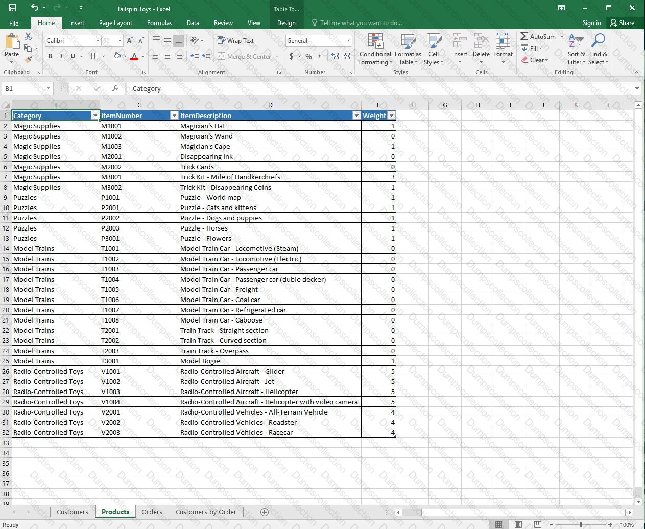
Task: Expand the font name Calibri dropdown
Action: click(98, 41)
